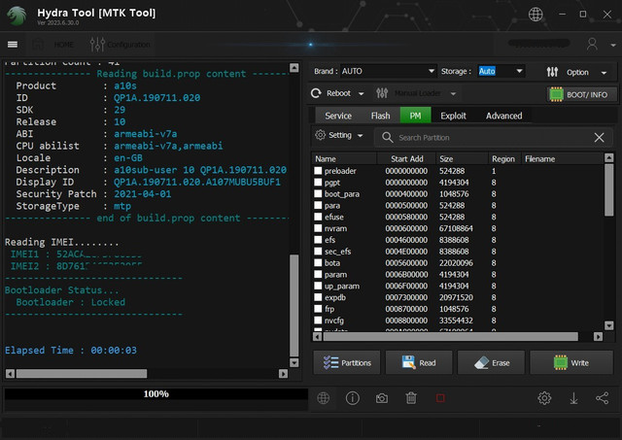Image resolution: width=622 pixels, height=440 pixels.
Task: Select the sec_efs partition row name
Action: (337, 252)
